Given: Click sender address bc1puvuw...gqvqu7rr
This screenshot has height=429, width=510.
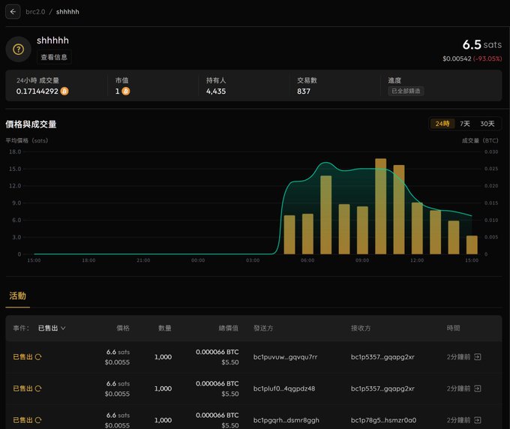Looking at the screenshot, I should [285, 357].
